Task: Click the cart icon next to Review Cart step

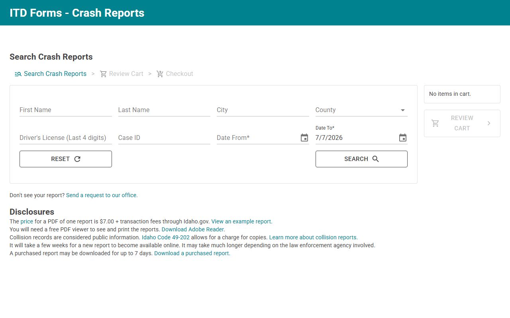Action: (x=103, y=74)
